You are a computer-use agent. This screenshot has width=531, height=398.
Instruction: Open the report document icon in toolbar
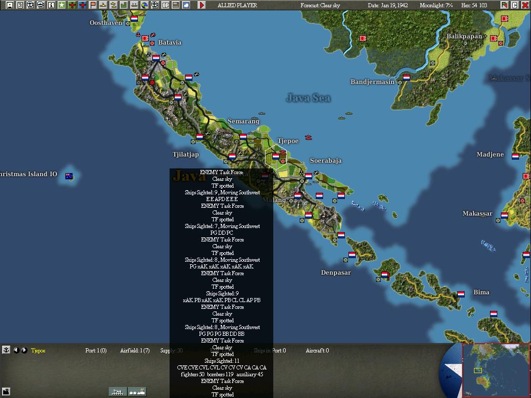pyautogui.click(x=20, y=5)
